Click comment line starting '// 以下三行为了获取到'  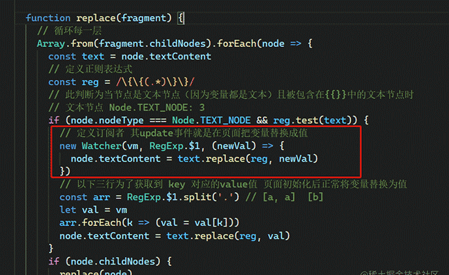coord(233,184)
